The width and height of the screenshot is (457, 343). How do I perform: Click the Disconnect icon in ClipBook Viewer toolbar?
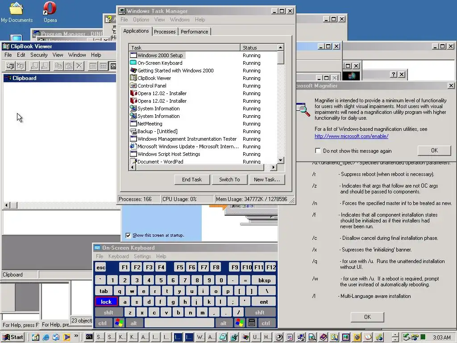click(x=21, y=66)
